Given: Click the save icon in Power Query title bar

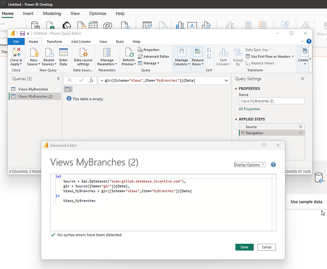Looking at the screenshot, I should (22, 33).
